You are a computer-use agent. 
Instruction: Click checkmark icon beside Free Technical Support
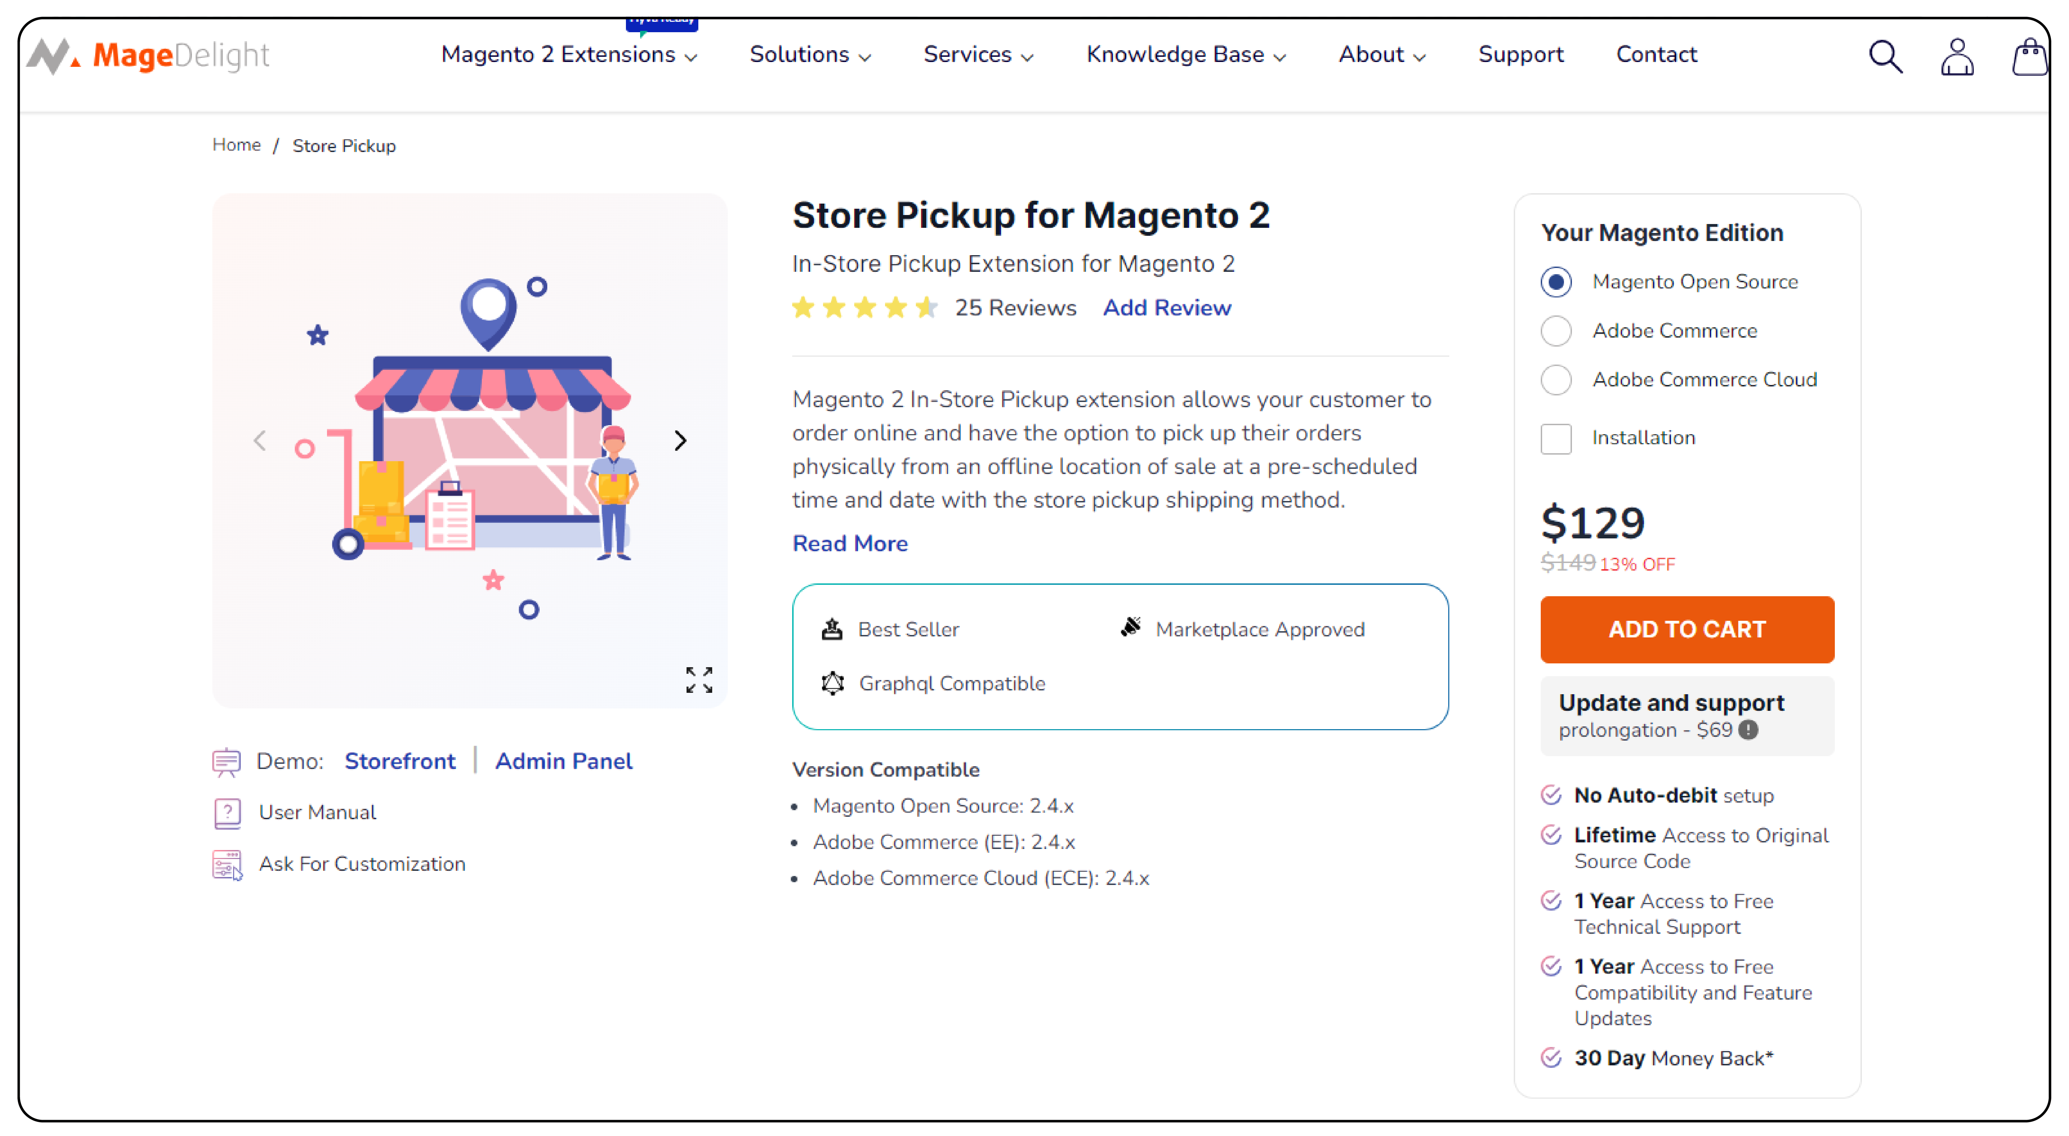(1551, 901)
